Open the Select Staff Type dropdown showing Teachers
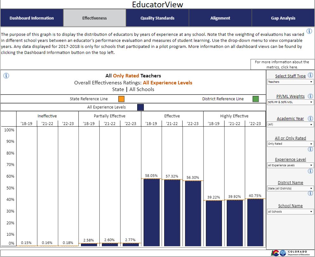The width and height of the screenshot is (315, 257). tap(290, 82)
